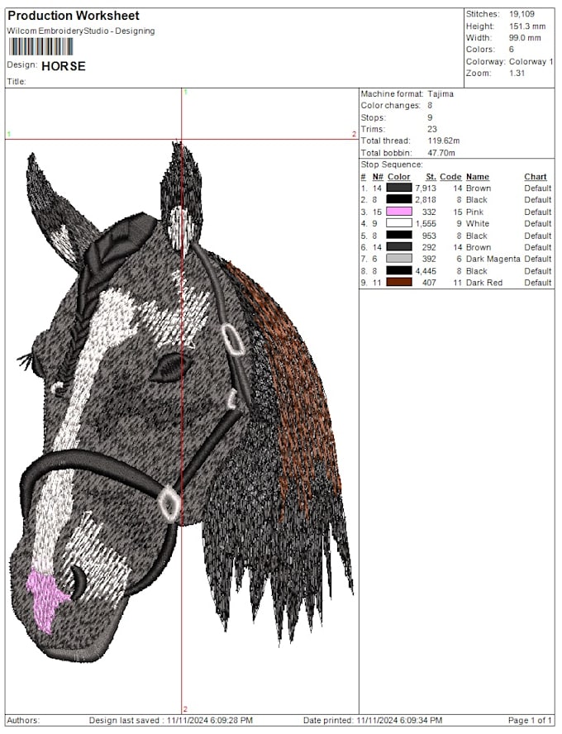Viewport: 562px width, 734px height.
Task: Select the Brown swatch in stop 1
Action: coord(399,188)
